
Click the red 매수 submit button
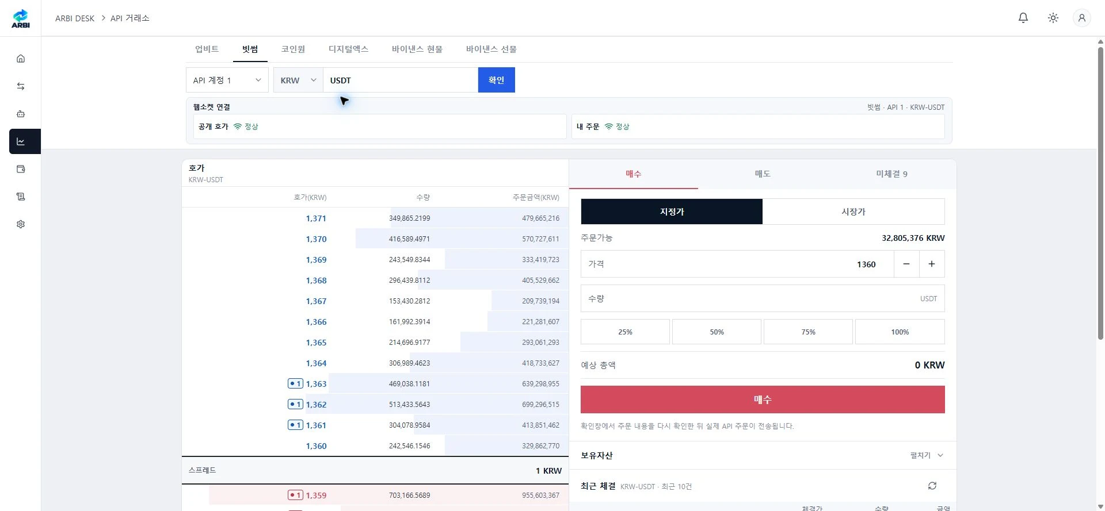click(x=763, y=399)
